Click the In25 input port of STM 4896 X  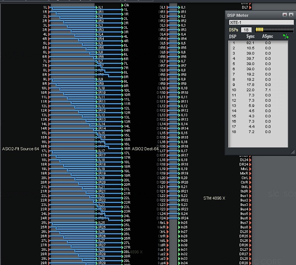[180, 223]
